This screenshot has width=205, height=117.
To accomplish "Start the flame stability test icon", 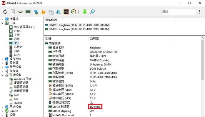I will click(43, 12).
